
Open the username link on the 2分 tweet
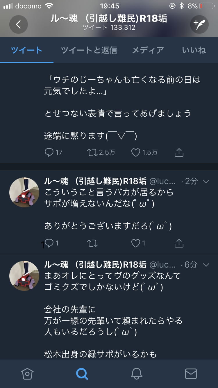coord(95,181)
